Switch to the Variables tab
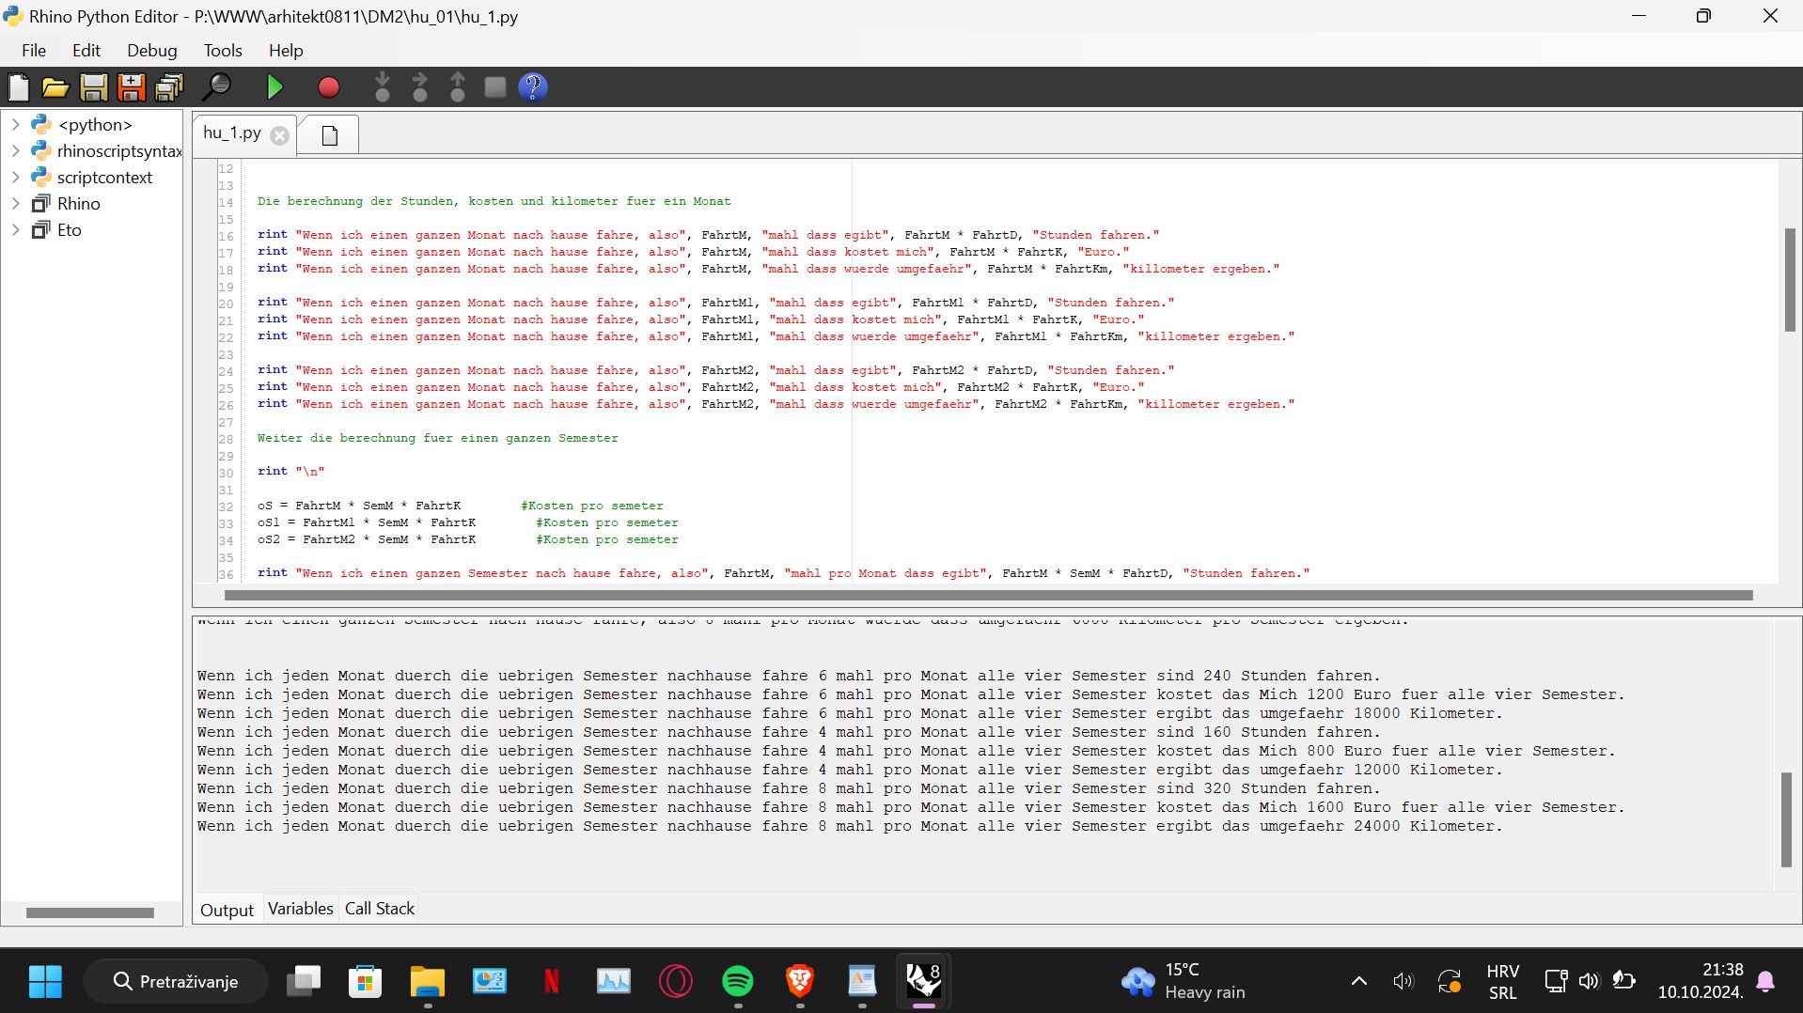Screen dimensions: 1803x1013 [x=300, y=908]
